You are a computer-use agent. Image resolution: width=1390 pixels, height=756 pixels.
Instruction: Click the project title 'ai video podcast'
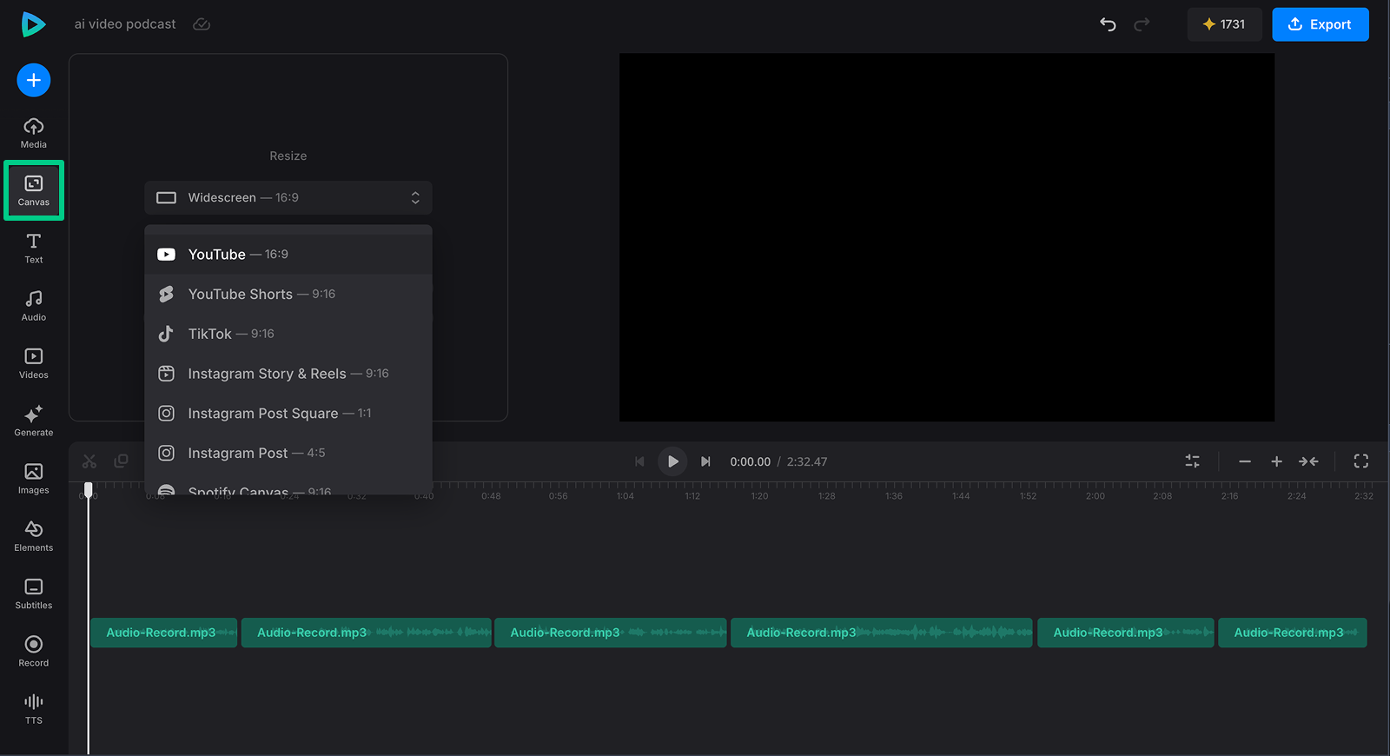pyautogui.click(x=125, y=24)
